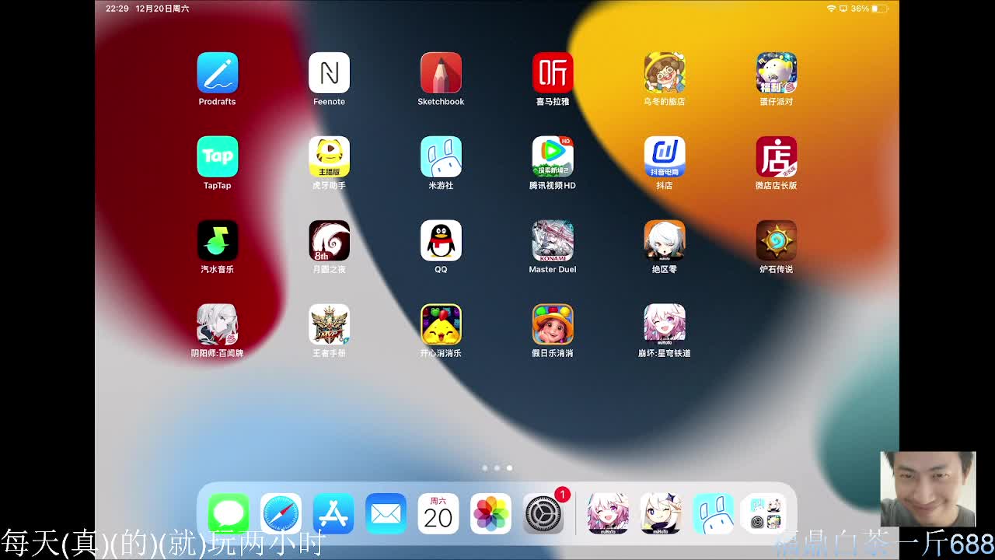Open the Prodrafts app
Image resolution: width=995 pixels, height=560 pixels.
coord(217,73)
